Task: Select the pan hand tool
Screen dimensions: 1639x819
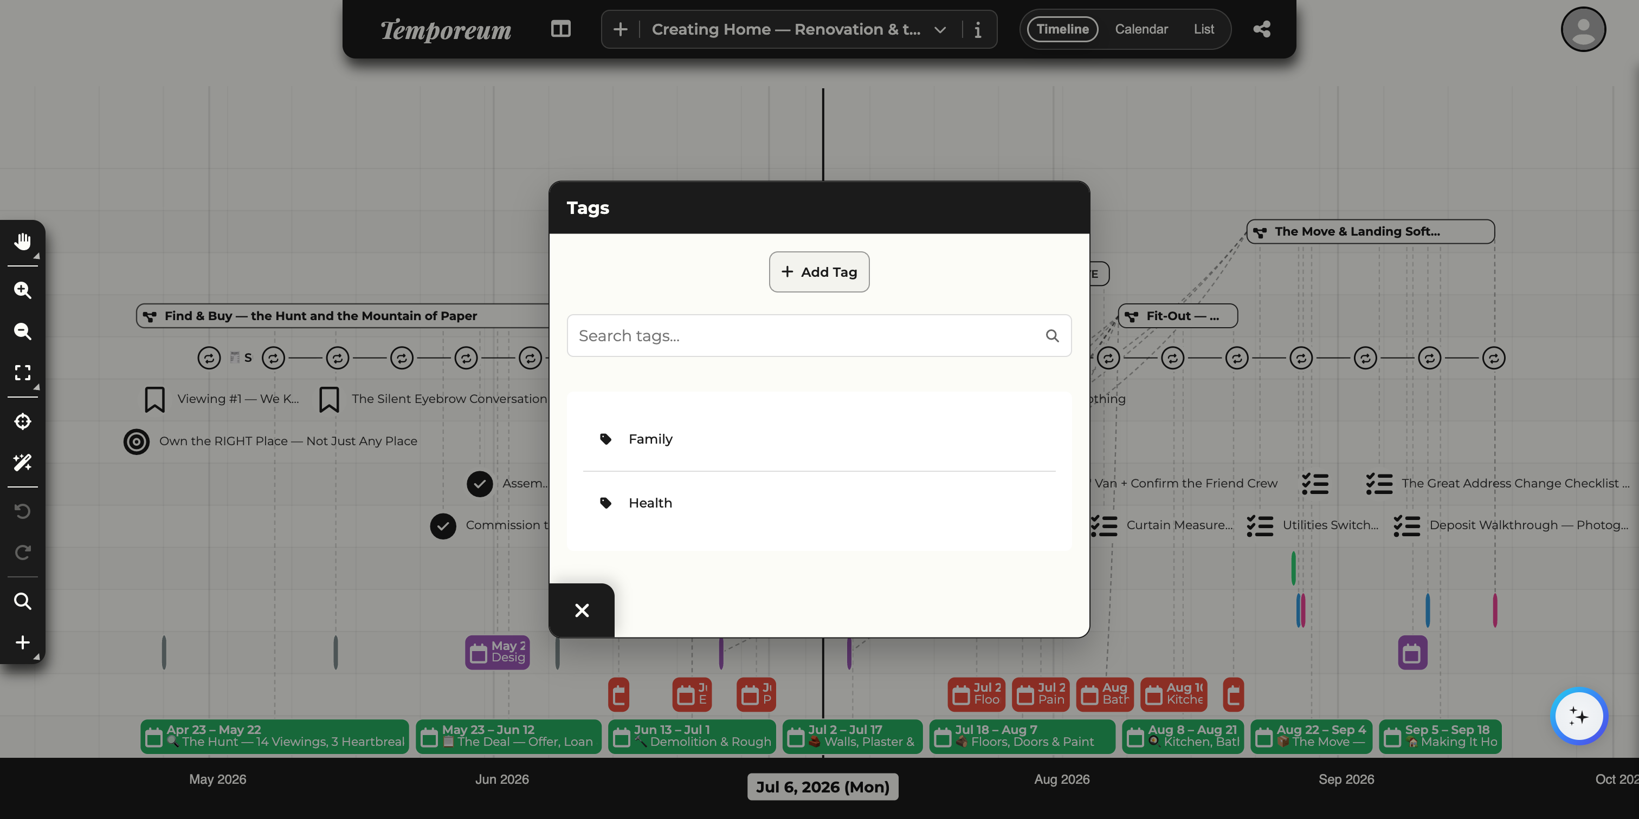Action: coord(23,242)
